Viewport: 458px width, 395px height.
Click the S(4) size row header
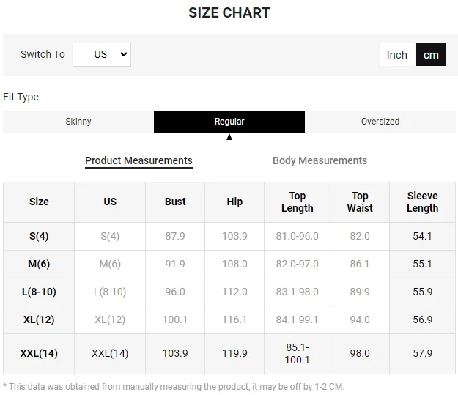pos(39,236)
